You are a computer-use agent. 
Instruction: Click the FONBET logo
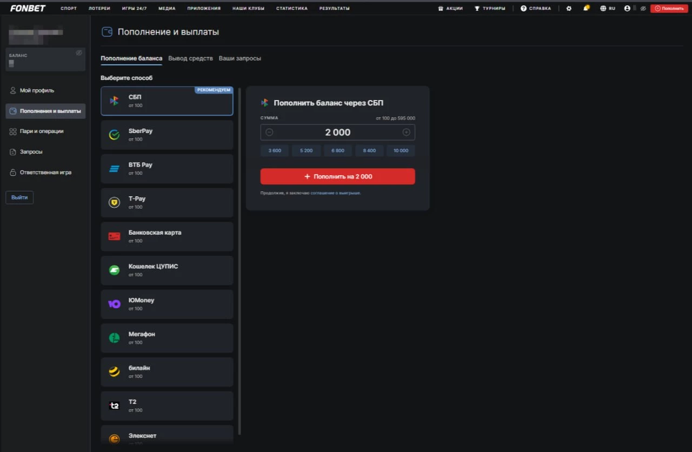(x=28, y=9)
